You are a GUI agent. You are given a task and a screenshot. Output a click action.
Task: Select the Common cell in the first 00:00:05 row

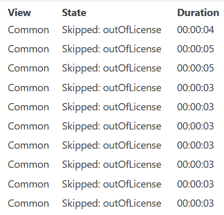29,49
